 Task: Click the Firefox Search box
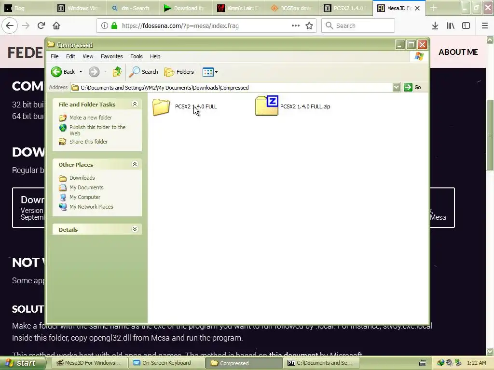[358, 26]
